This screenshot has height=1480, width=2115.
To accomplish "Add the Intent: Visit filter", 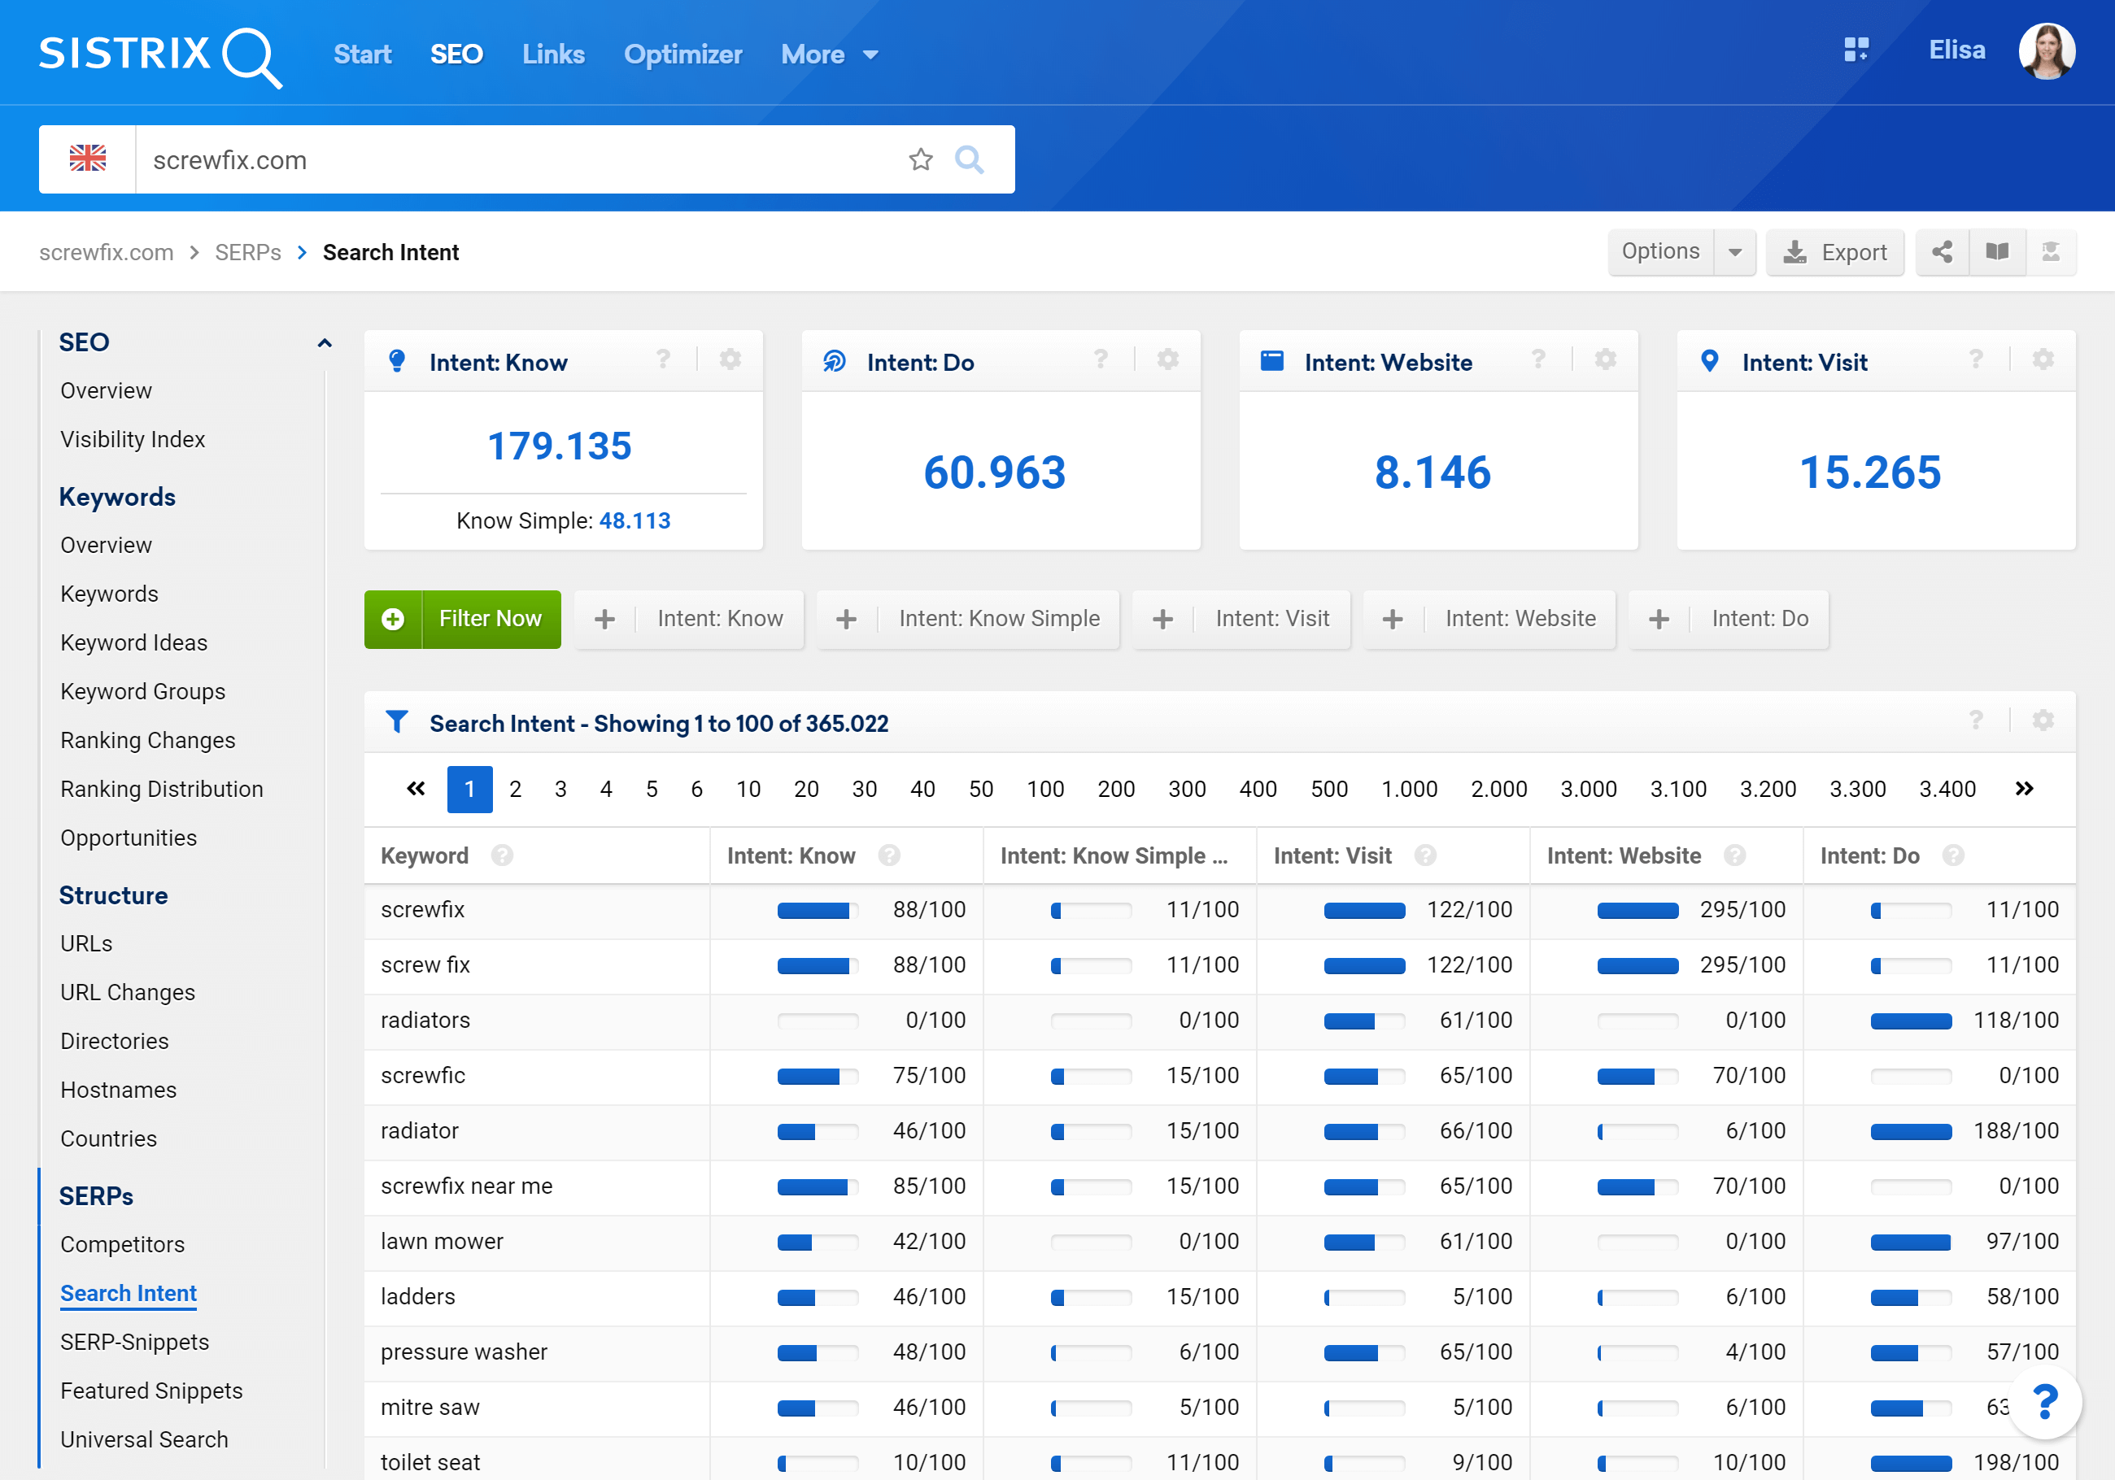I will (x=1241, y=619).
